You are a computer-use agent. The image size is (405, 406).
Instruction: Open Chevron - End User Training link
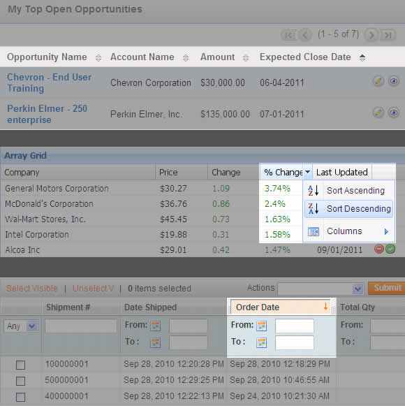[49, 82]
